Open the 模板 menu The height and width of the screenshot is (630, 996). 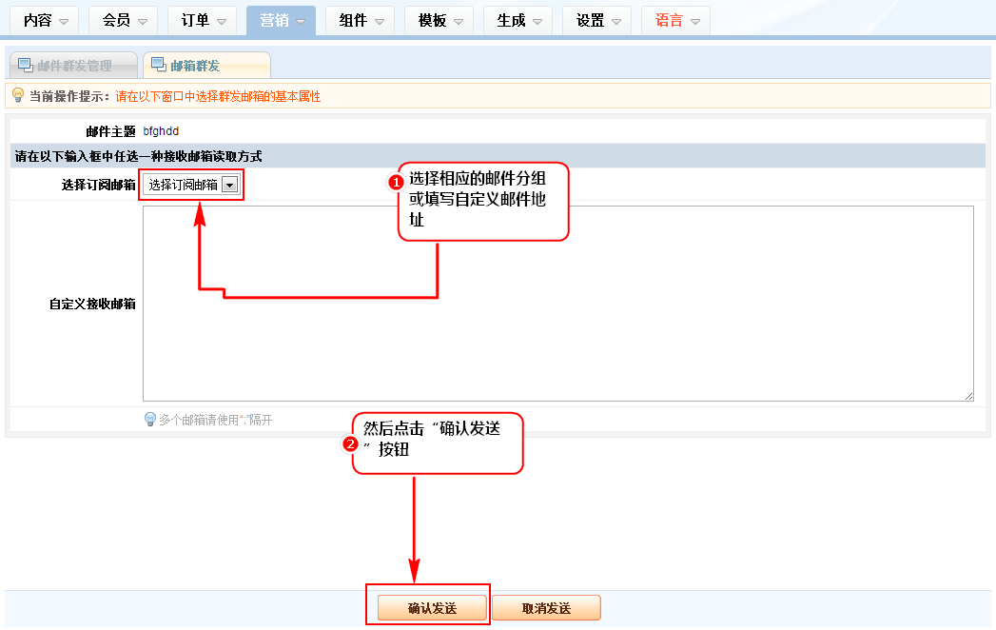(439, 20)
